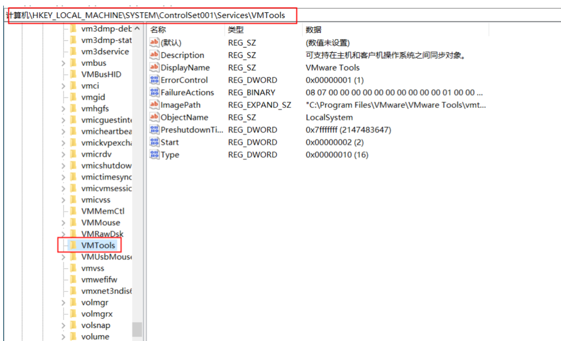Click the folder icon of volmgr key
Viewport: 561px width, 341px height.
click(x=73, y=302)
